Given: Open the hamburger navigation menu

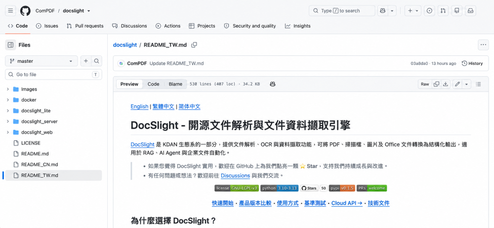Looking at the screenshot, I should [x=10, y=11].
